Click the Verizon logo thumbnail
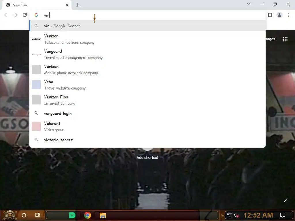 (36, 39)
